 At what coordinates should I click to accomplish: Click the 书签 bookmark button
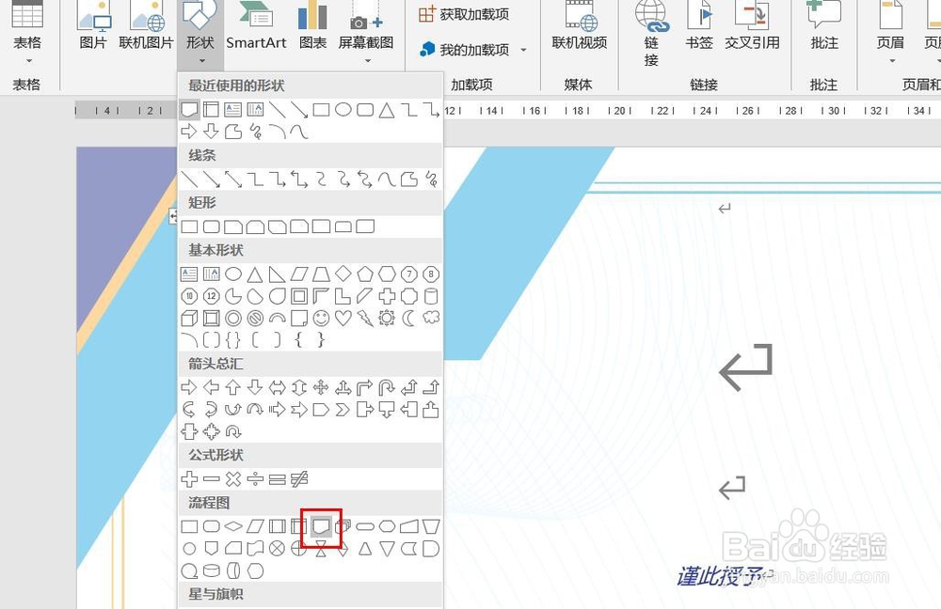[x=699, y=27]
